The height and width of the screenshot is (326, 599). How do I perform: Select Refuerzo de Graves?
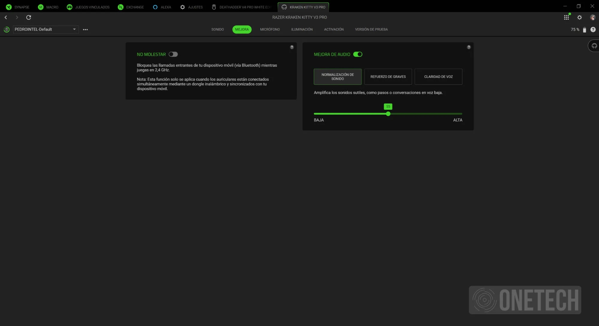(388, 76)
